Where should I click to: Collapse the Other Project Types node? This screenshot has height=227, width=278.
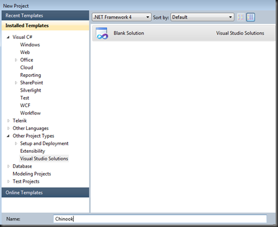8,136
